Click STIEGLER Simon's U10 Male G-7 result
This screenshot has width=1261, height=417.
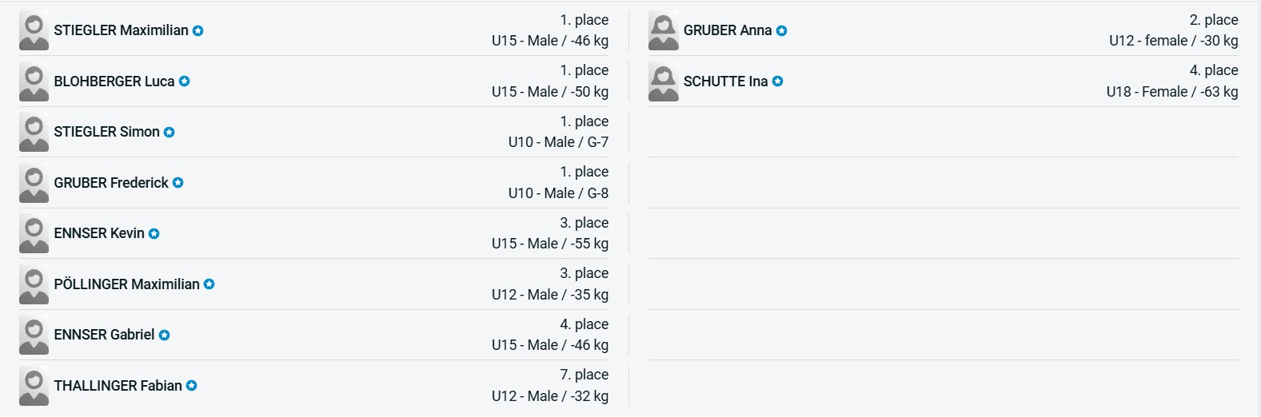coord(558,142)
